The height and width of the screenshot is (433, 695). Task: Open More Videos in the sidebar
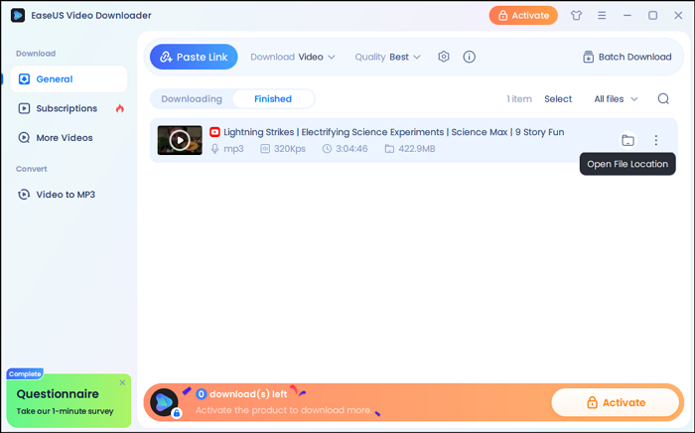pos(69,138)
